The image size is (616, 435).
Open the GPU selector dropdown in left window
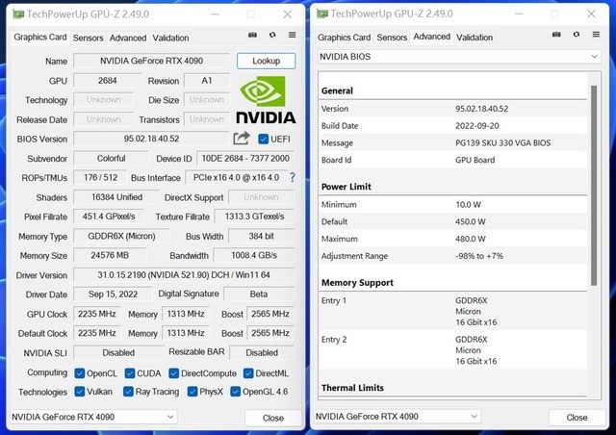pyautogui.click(x=93, y=417)
